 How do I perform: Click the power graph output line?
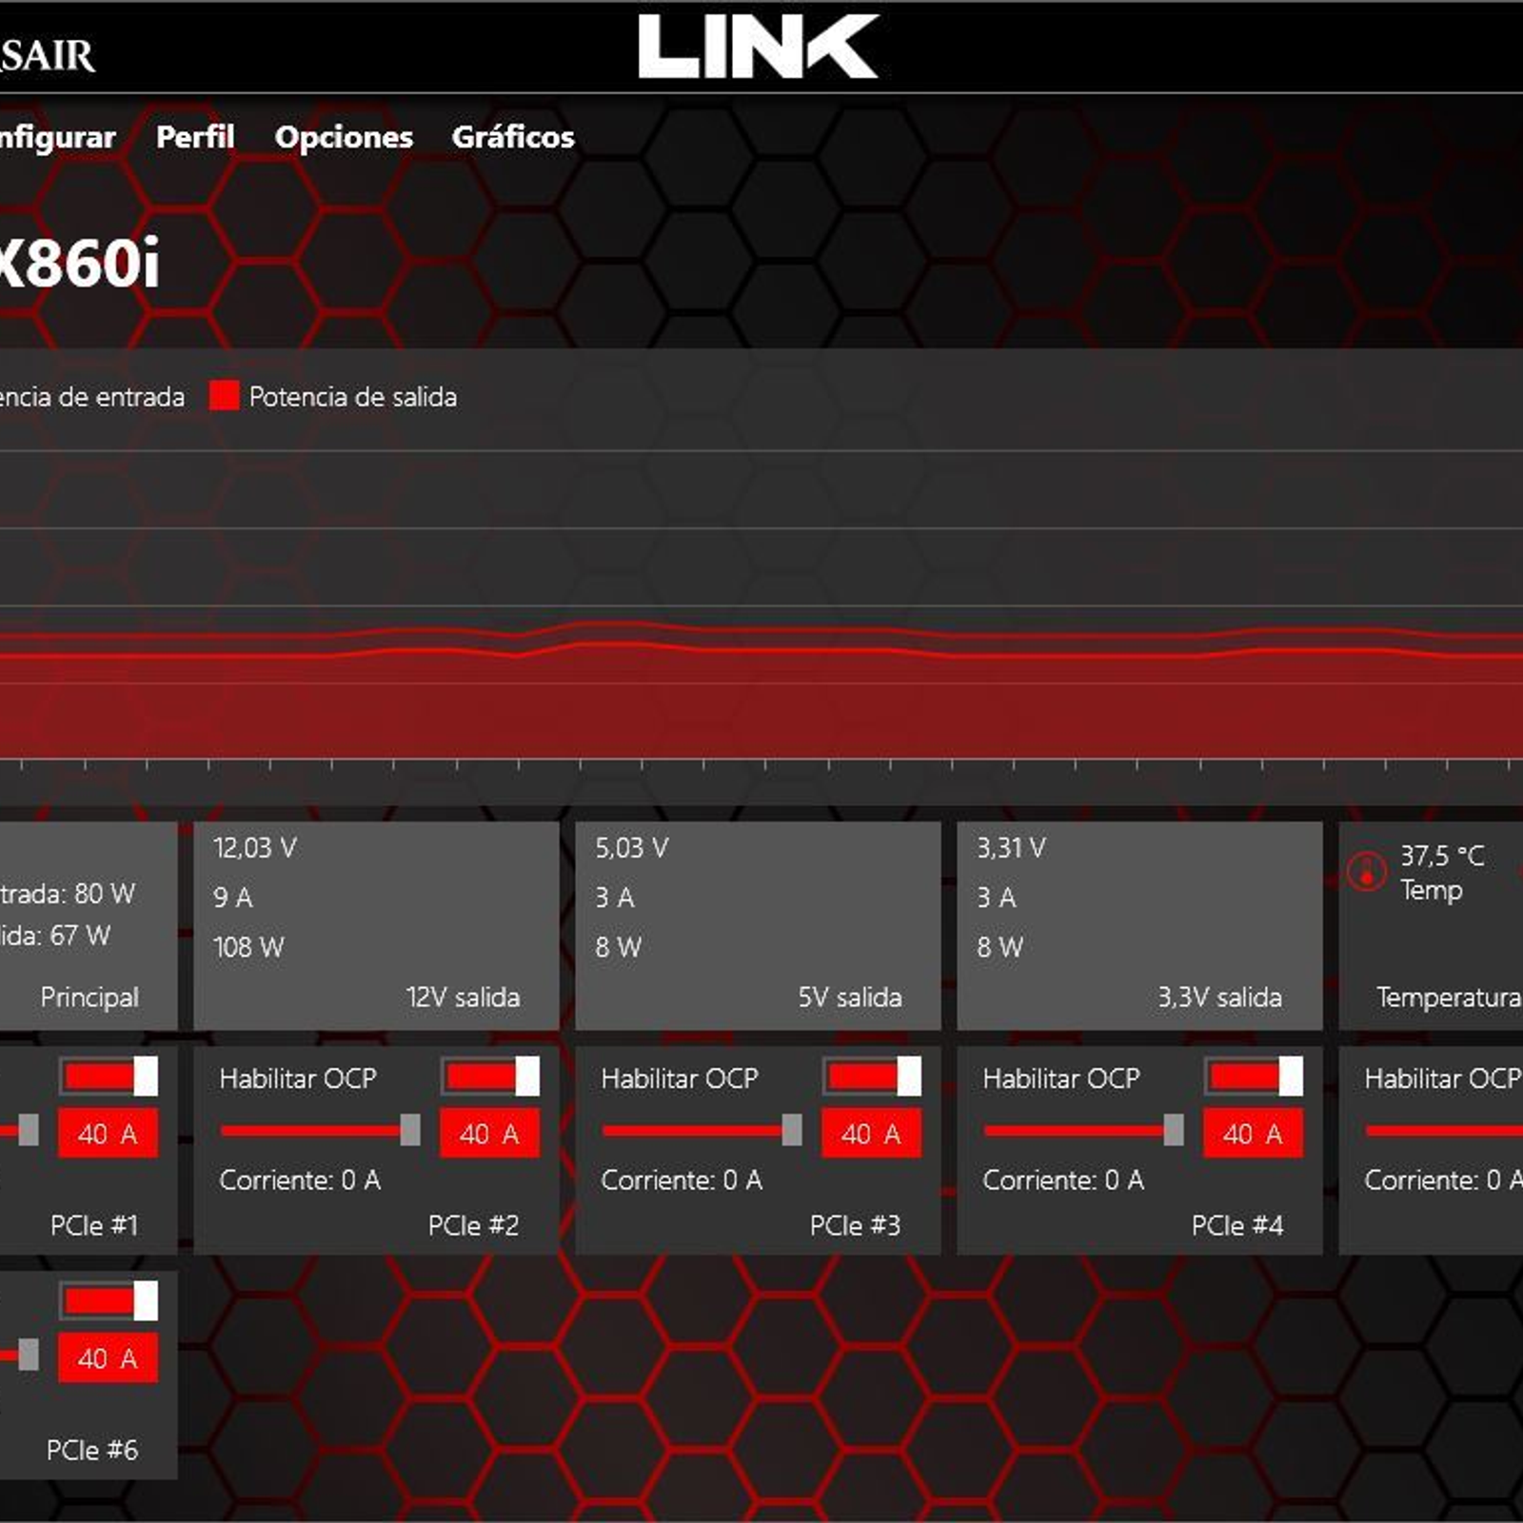(x=761, y=651)
